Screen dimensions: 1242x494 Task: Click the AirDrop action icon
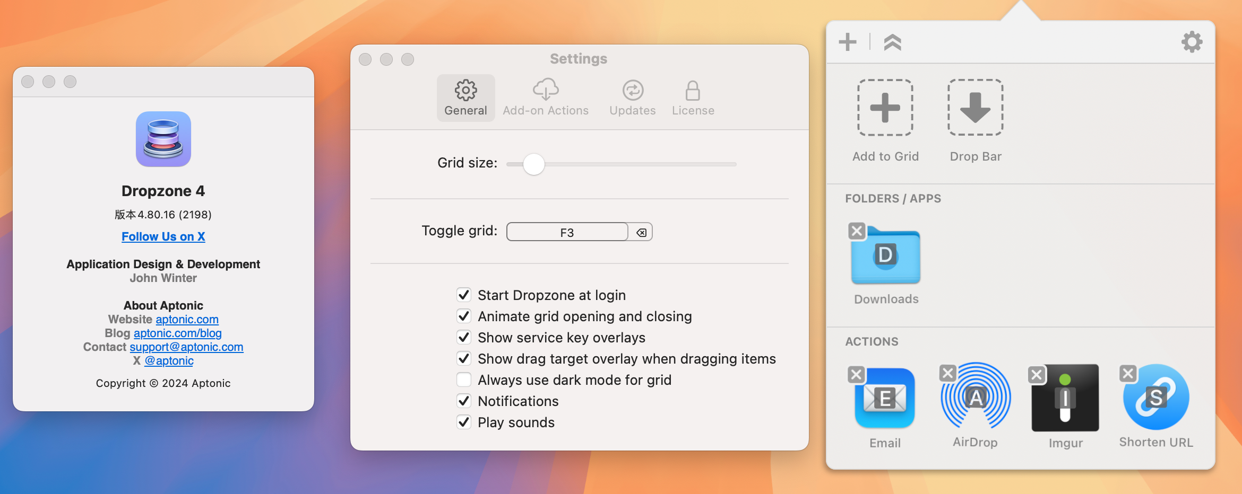click(x=976, y=396)
